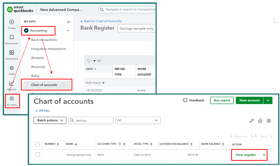Open the Feed sidebar icon

pyautogui.click(x=12, y=68)
